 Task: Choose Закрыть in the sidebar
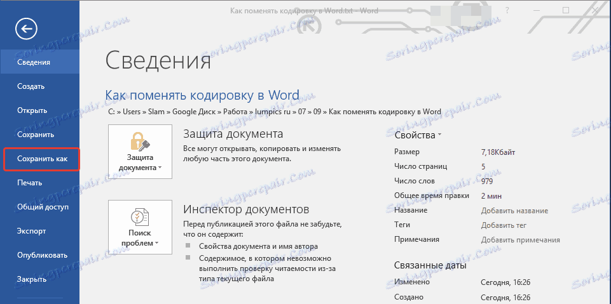(x=39, y=279)
